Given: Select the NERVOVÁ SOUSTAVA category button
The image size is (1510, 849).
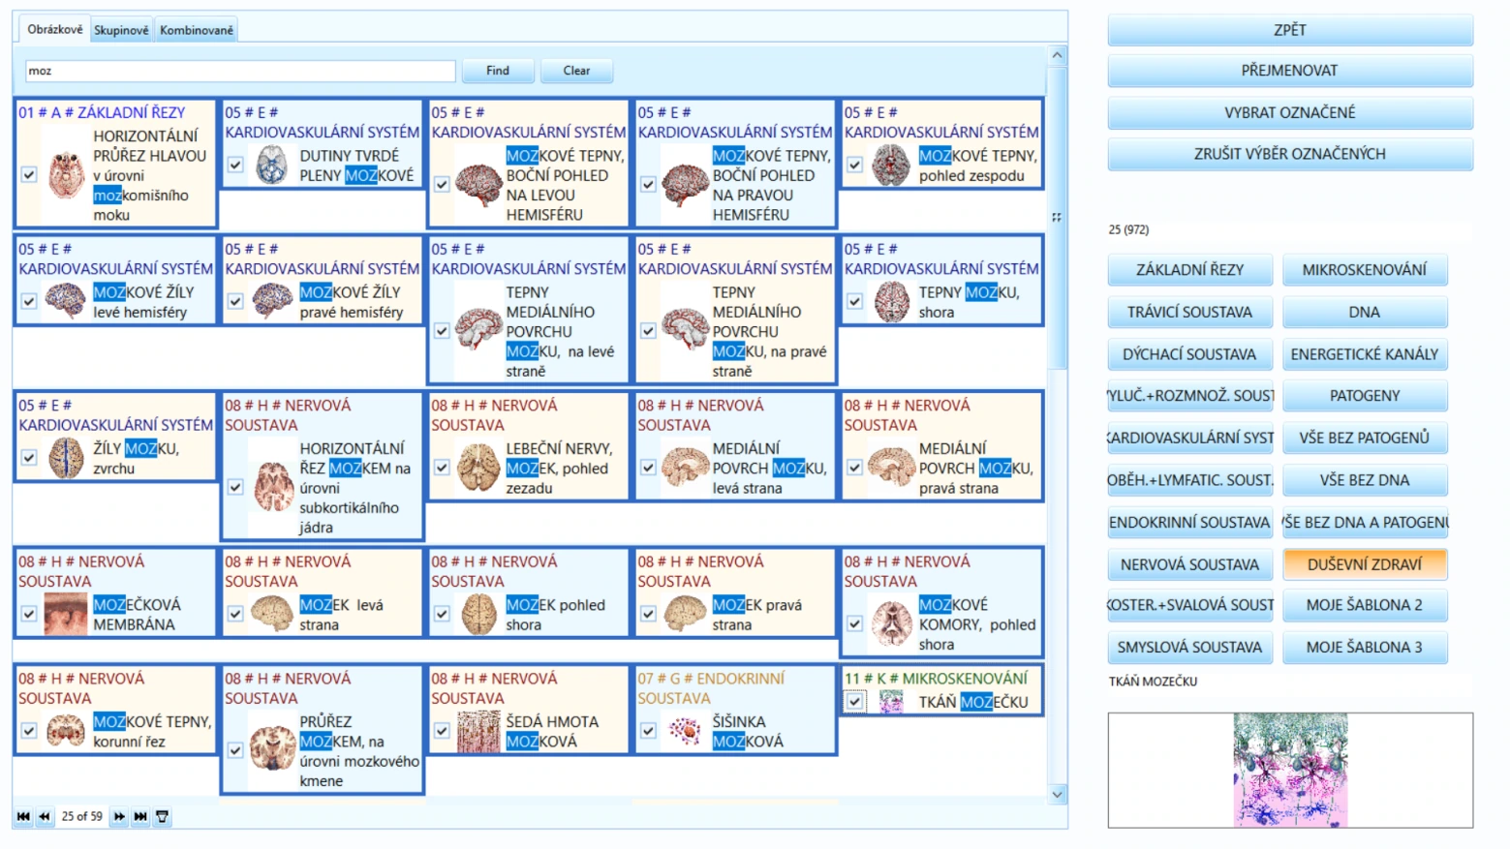Looking at the screenshot, I should (1190, 564).
